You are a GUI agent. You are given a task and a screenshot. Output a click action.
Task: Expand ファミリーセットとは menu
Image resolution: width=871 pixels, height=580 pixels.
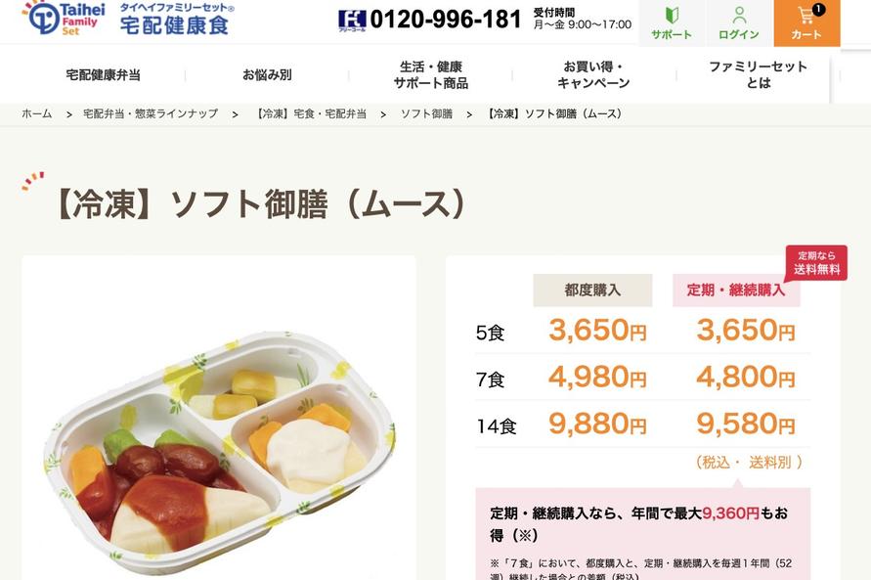tap(758, 75)
